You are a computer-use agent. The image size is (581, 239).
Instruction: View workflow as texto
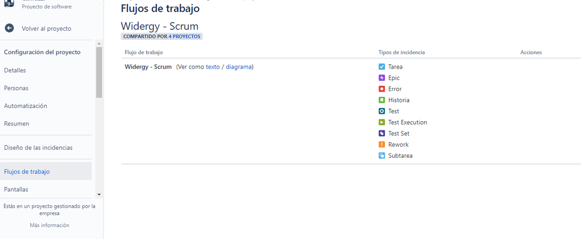tap(213, 67)
